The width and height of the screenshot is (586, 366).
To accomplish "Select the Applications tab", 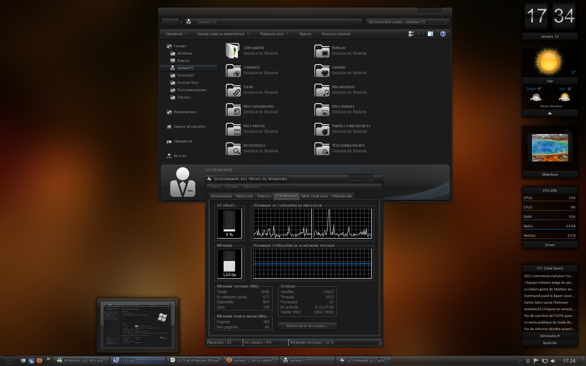I will [221, 196].
